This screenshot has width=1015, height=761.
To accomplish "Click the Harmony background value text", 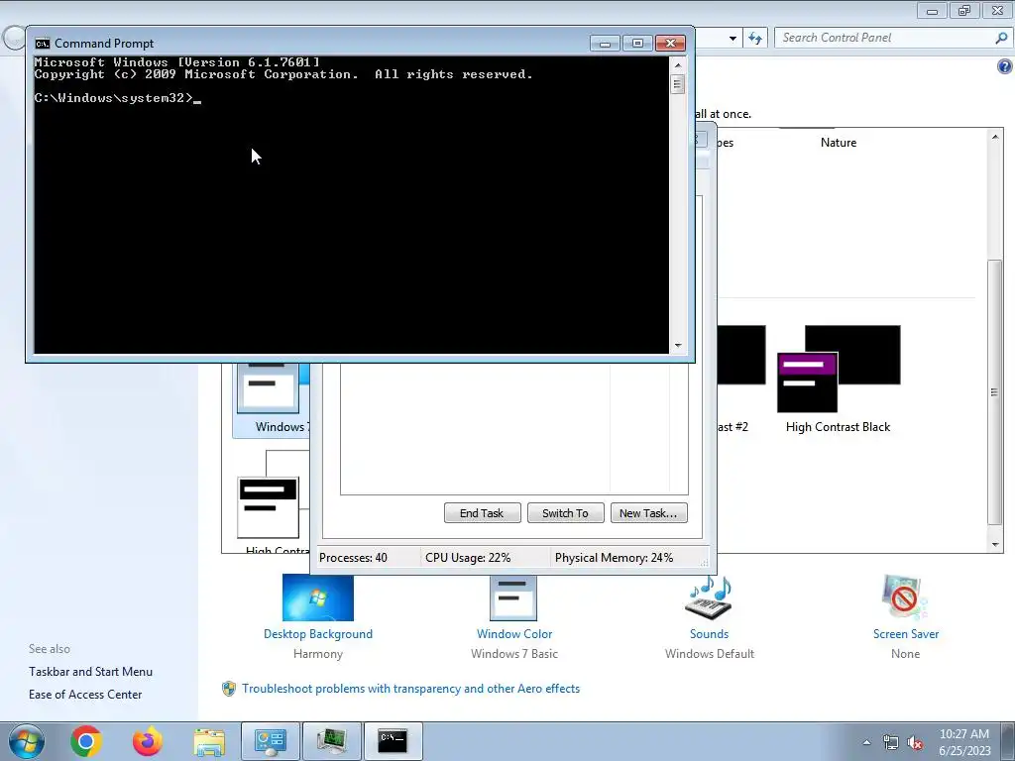I will click(318, 654).
